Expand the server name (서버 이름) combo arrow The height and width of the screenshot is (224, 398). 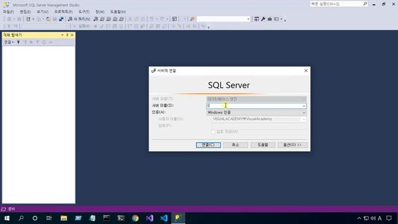point(304,106)
